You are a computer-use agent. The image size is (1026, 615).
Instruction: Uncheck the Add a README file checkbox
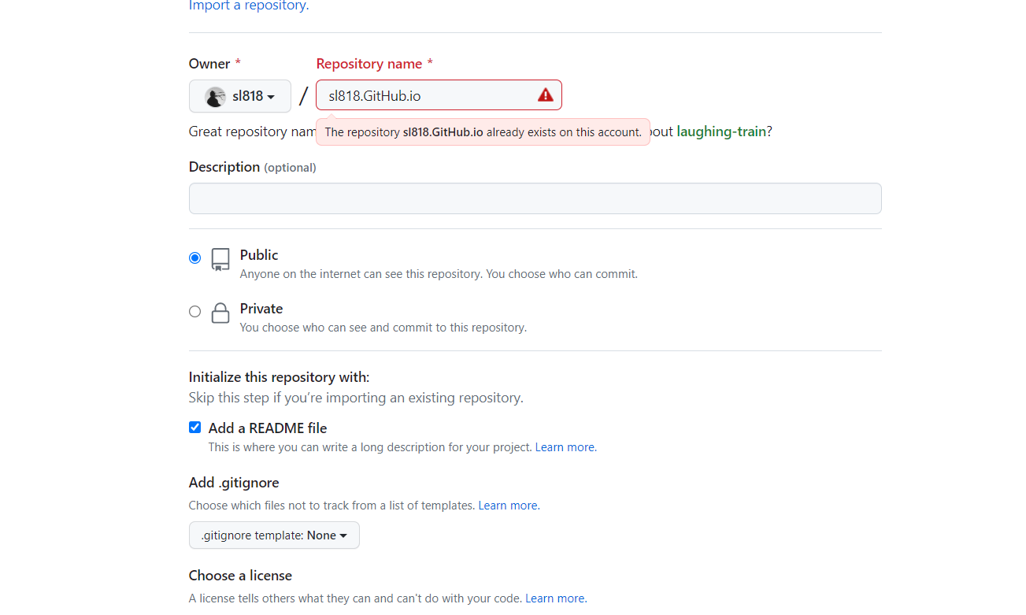(x=194, y=428)
